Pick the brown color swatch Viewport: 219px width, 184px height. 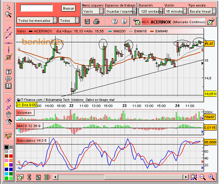(6, 156)
